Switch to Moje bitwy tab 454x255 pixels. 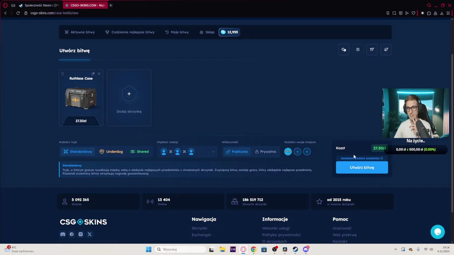(x=177, y=32)
